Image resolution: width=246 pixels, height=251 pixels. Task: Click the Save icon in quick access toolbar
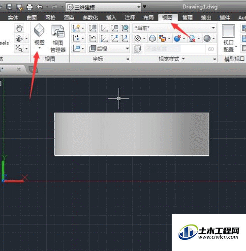[9, 7]
